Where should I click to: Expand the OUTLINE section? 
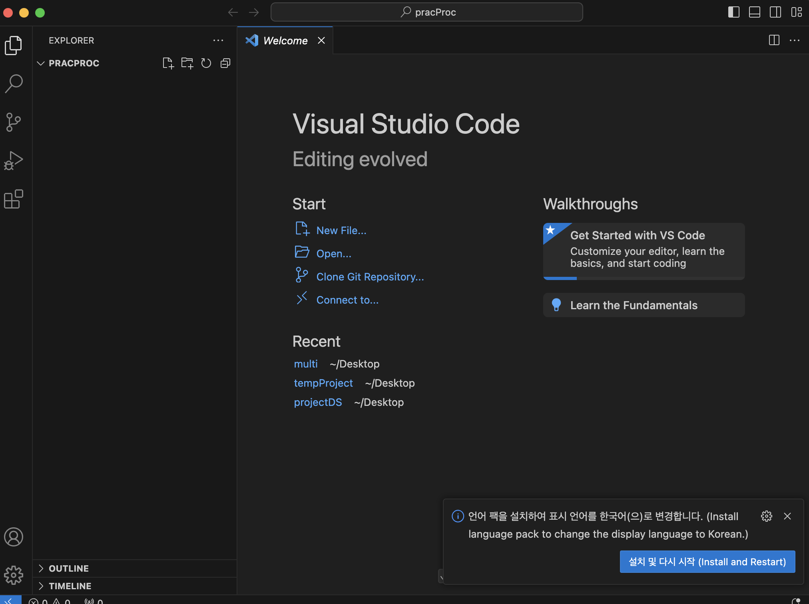pyautogui.click(x=69, y=568)
